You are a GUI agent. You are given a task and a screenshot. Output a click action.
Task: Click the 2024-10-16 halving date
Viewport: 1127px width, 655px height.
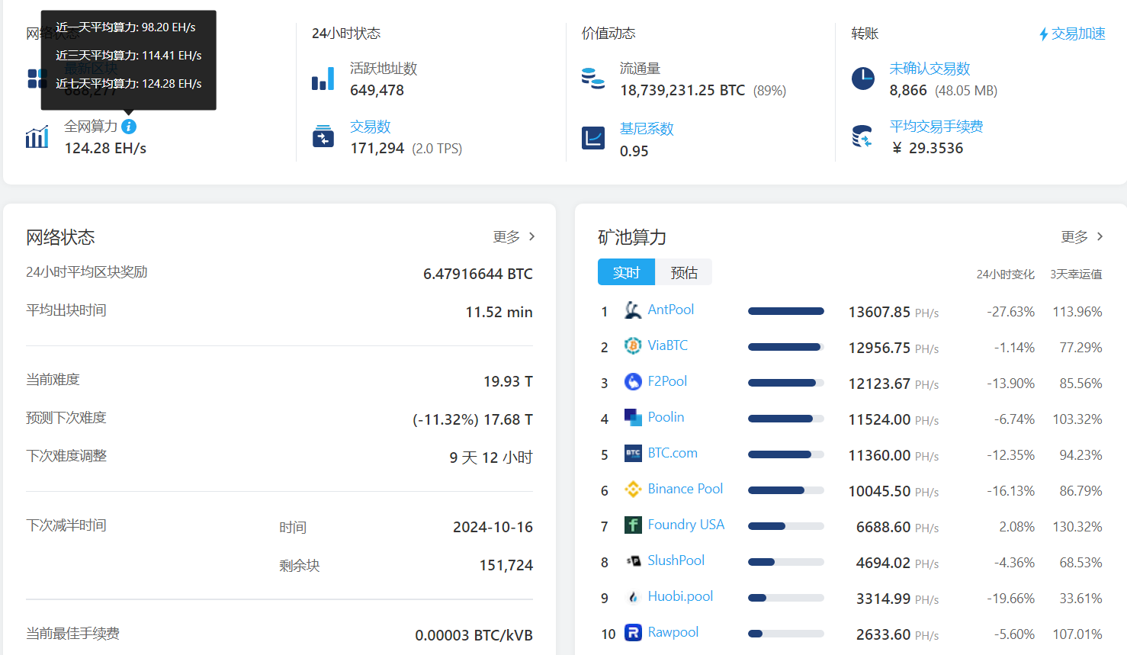(x=493, y=527)
